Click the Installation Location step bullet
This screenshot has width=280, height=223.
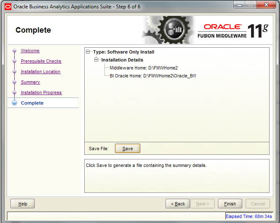pos(15,72)
